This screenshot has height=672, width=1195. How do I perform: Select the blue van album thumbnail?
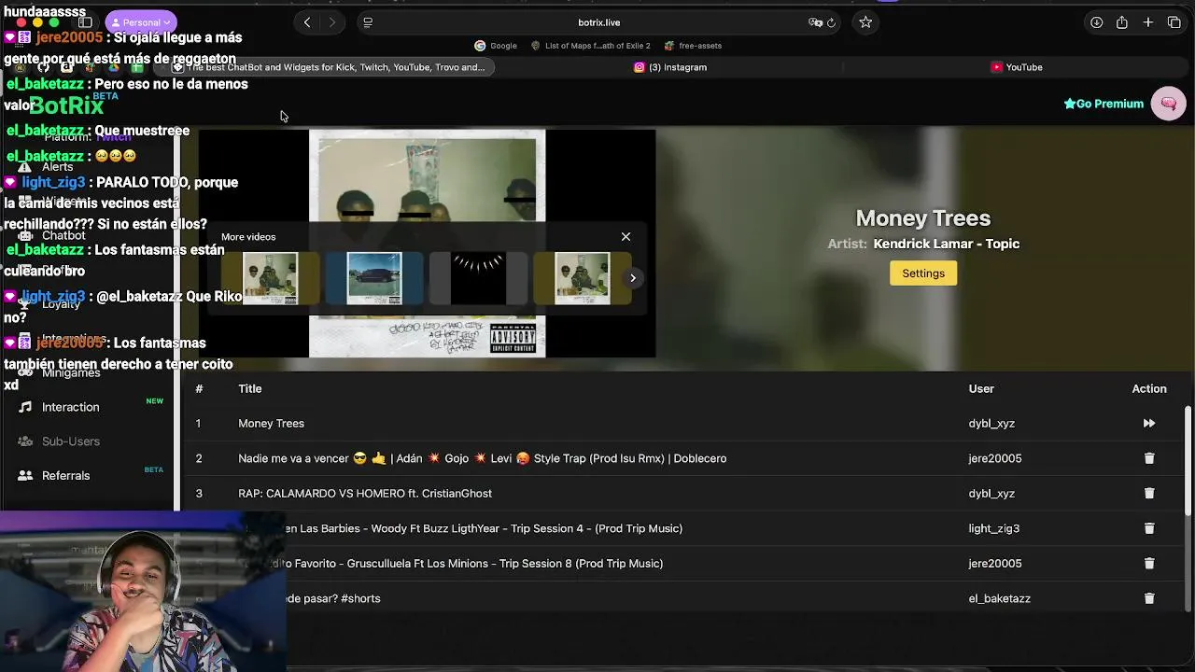click(374, 278)
